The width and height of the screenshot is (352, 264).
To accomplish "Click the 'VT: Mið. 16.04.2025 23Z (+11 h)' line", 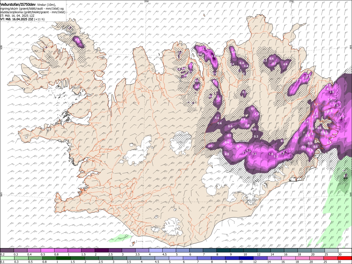I will click(x=22, y=19).
